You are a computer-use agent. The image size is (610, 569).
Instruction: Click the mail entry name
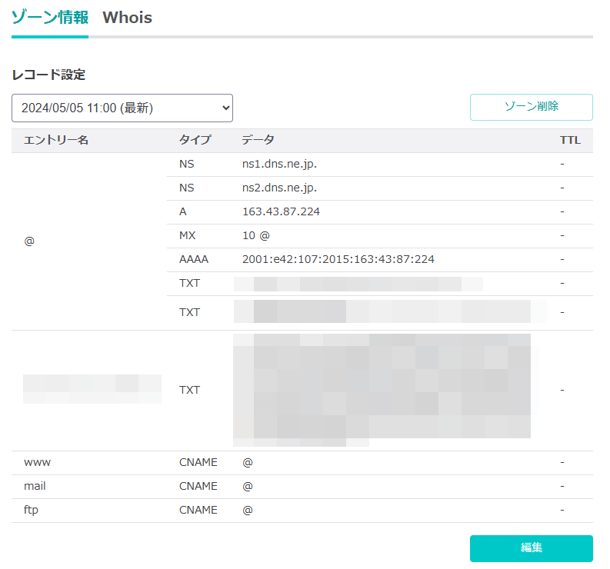coord(35,487)
